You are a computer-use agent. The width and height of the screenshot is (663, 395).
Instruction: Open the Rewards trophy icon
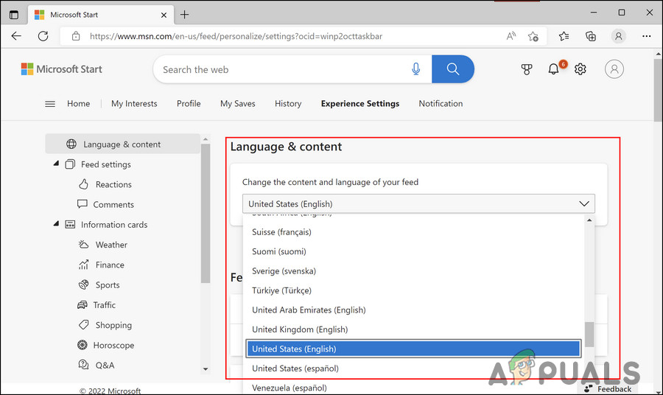(x=527, y=69)
